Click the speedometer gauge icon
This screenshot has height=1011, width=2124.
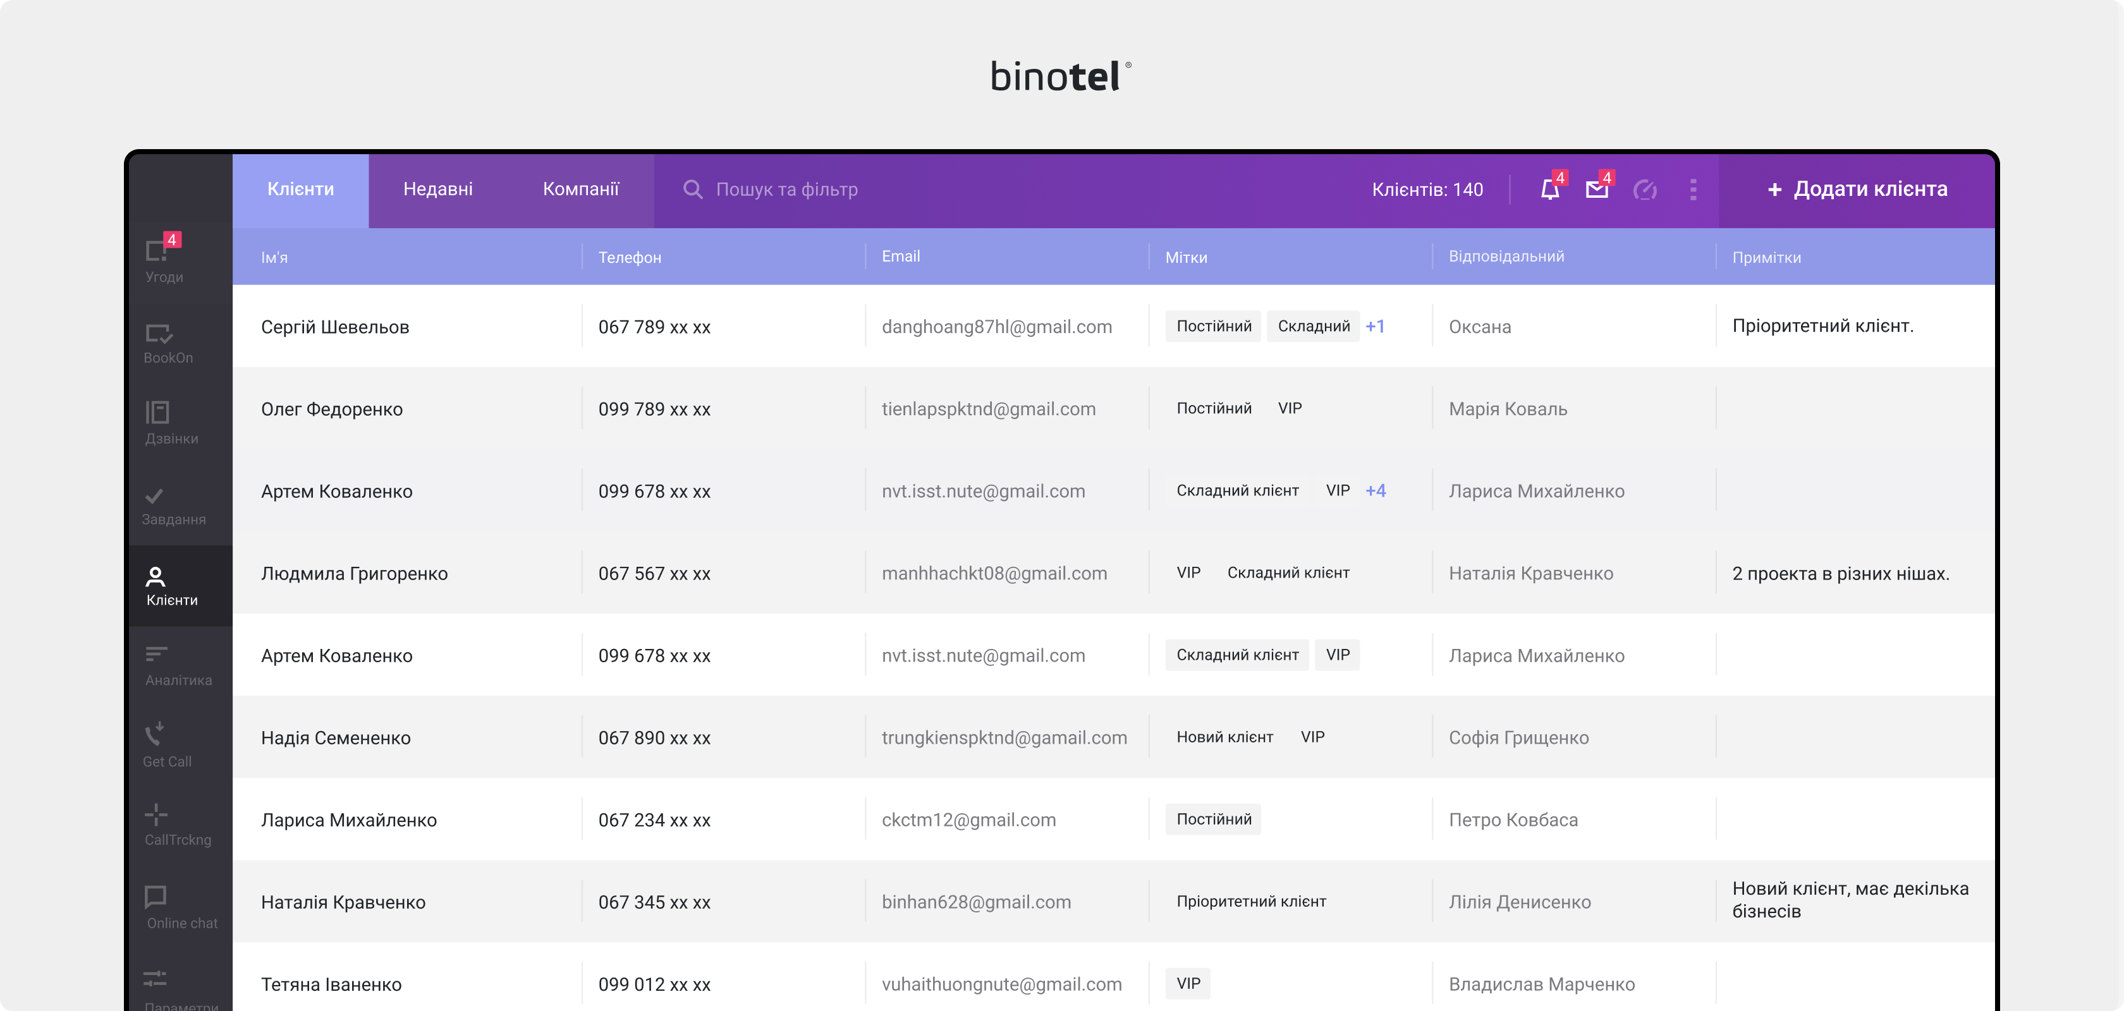point(1645,190)
